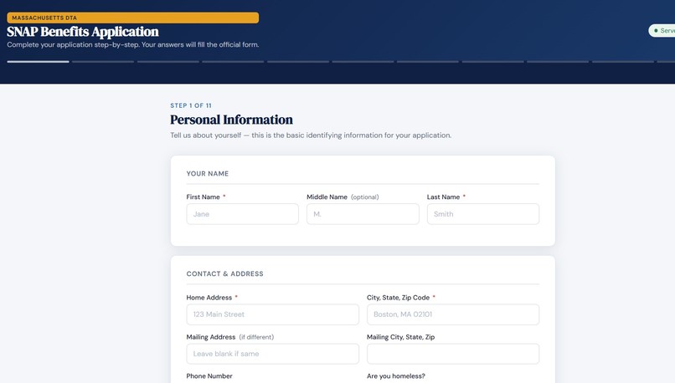Click the YOUR NAME section header
675x383 pixels.
[208, 174]
